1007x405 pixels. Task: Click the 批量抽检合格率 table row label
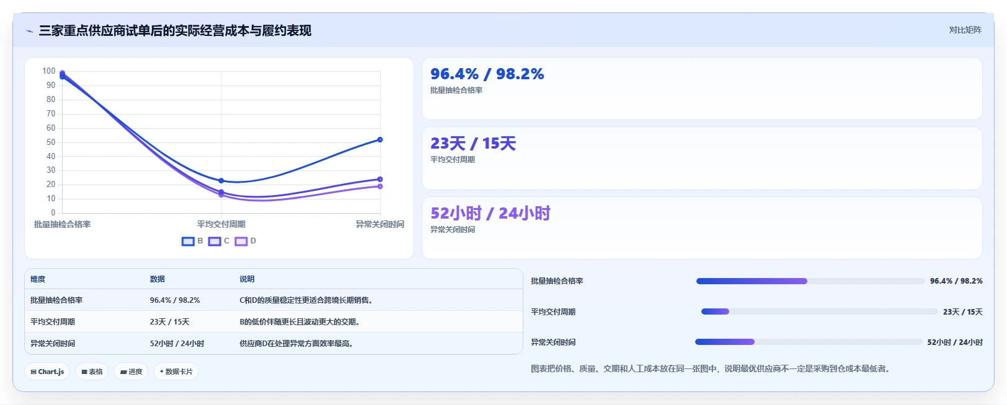click(56, 300)
